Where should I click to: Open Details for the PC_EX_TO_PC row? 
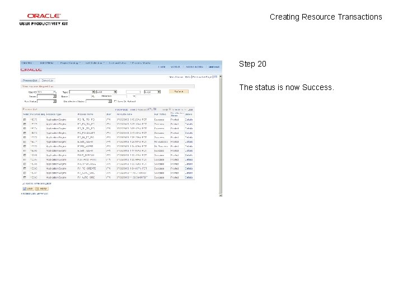(189, 124)
